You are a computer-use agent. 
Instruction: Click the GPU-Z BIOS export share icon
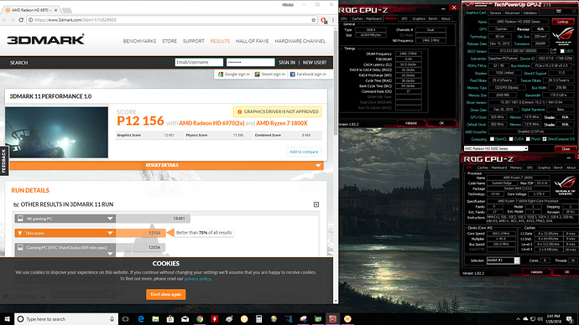pos(553,51)
